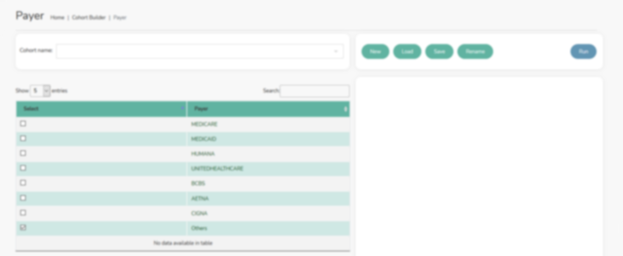The height and width of the screenshot is (256, 623).
Task: Sort table by Select column arrow
Action: 182,109
